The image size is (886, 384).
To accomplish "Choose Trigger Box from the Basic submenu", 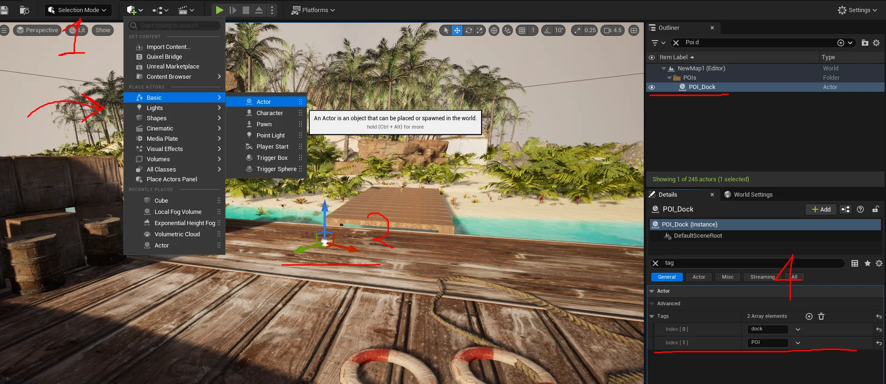I will 272,158.
